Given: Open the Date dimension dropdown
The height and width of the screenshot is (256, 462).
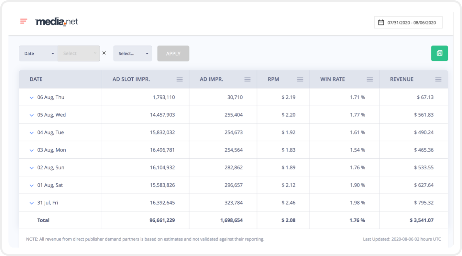Looking at the screenshot, I should coord(38,53).
